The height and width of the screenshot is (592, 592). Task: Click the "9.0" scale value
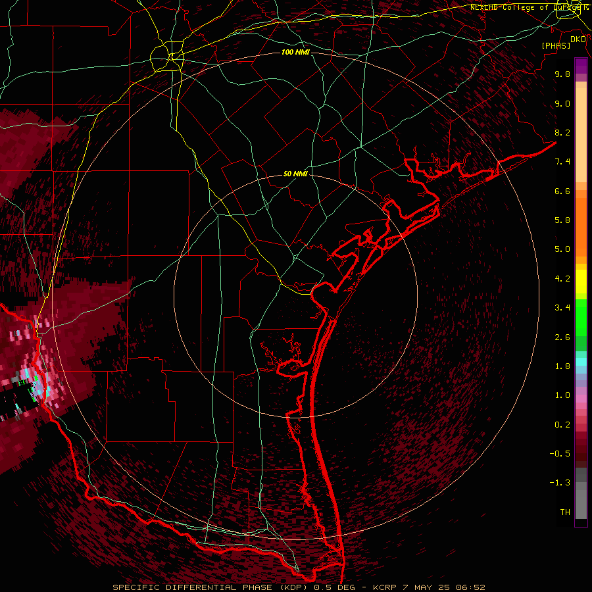click(562, 103)
